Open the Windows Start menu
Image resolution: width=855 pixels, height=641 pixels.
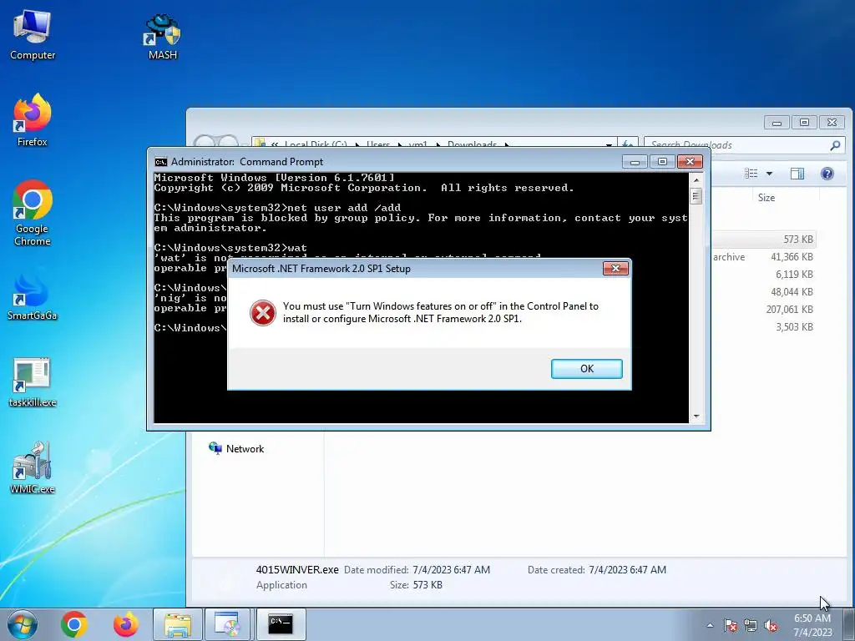23,624
